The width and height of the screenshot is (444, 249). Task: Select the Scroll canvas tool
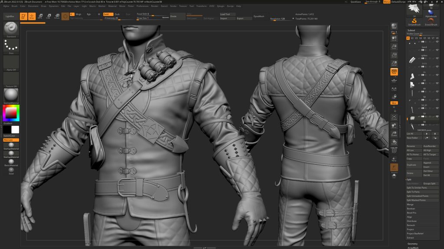click(x=394, y=38)
